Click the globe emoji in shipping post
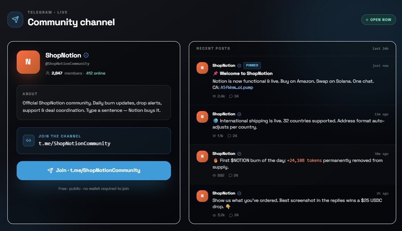The height and width of the screenshot is (231, 402). pyautogui.click(x=216, y=121)
